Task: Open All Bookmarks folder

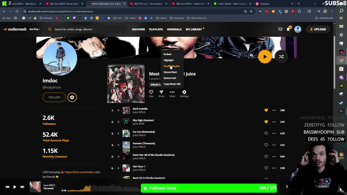Action: 324,18
